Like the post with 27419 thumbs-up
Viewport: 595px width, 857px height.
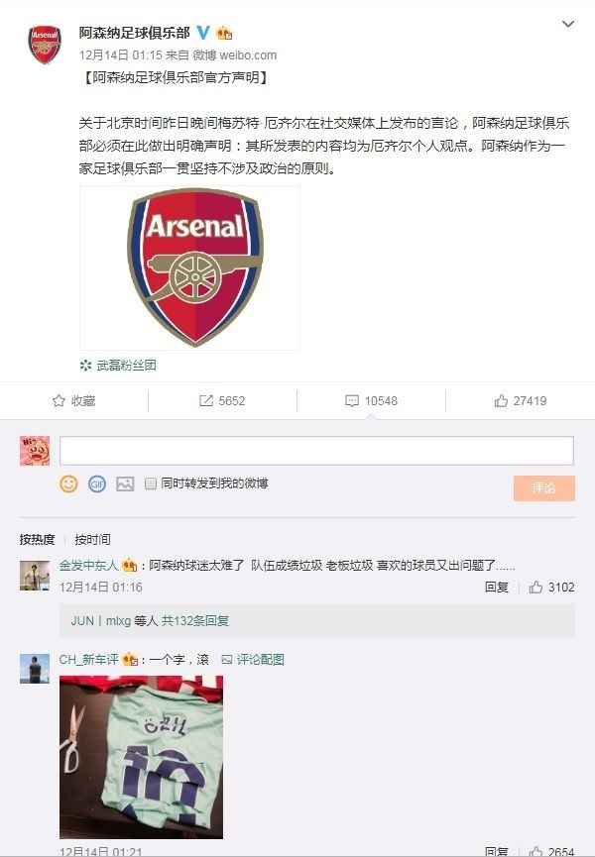501,401
